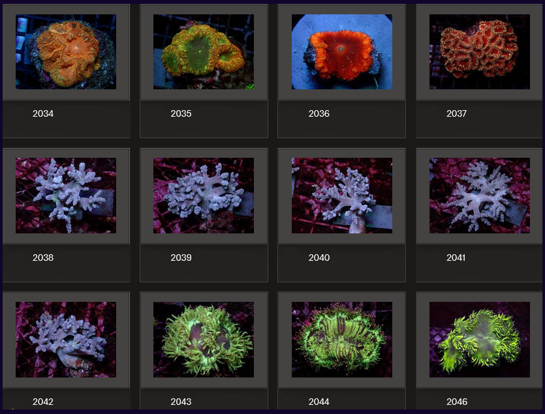Select the pale branching coral image 2040
The image size is (545, 414).
341,196
